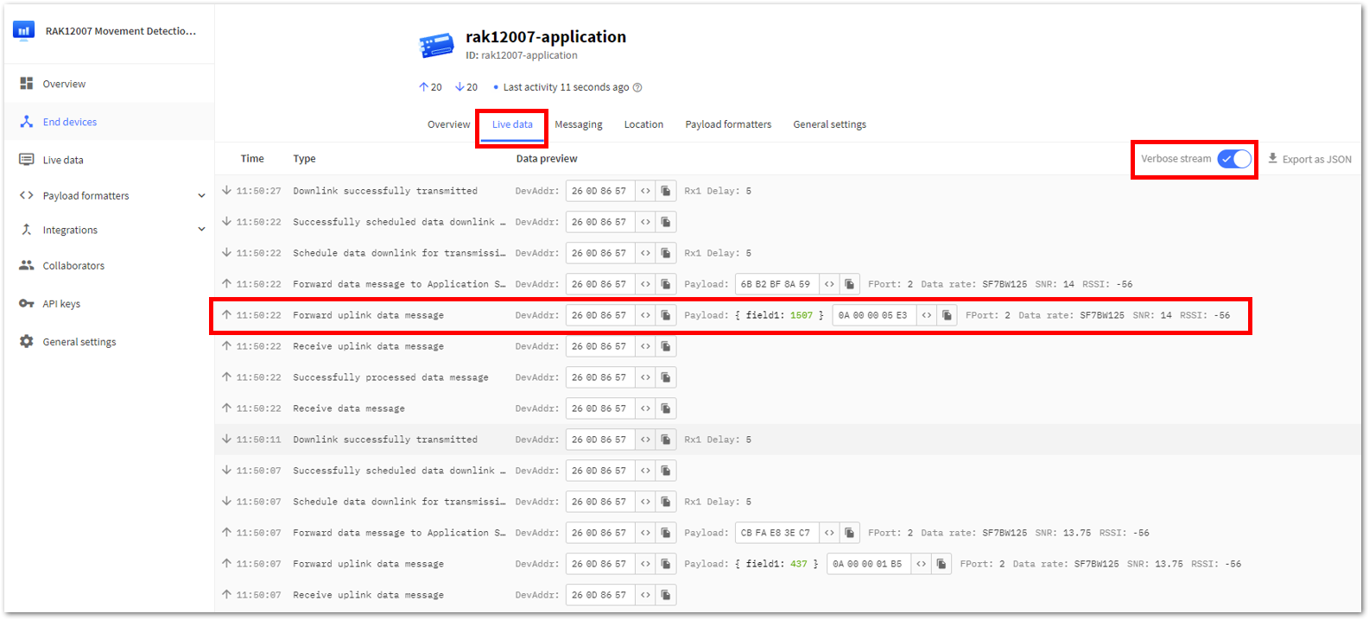1369x620 pixels.
Task: Click the decoded value field1: 437
Action: pos(777,564)
